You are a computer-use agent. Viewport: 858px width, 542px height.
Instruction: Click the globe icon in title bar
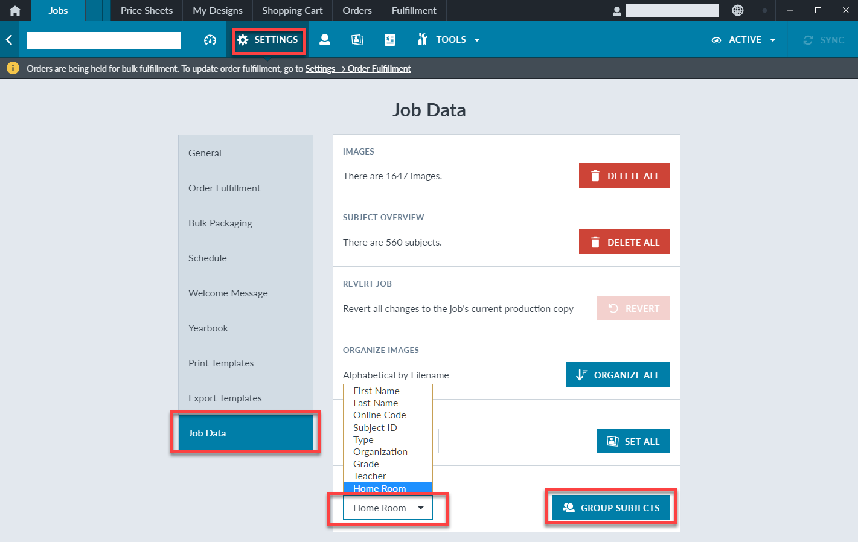click(x=738, y=10)
